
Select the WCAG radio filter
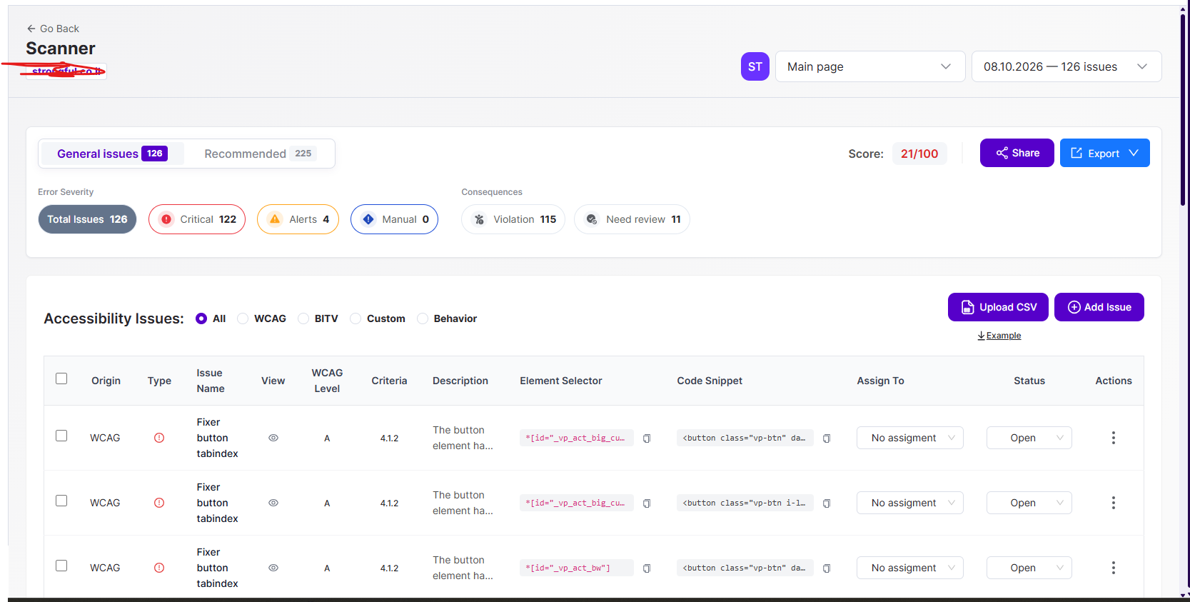coord(243,318)
